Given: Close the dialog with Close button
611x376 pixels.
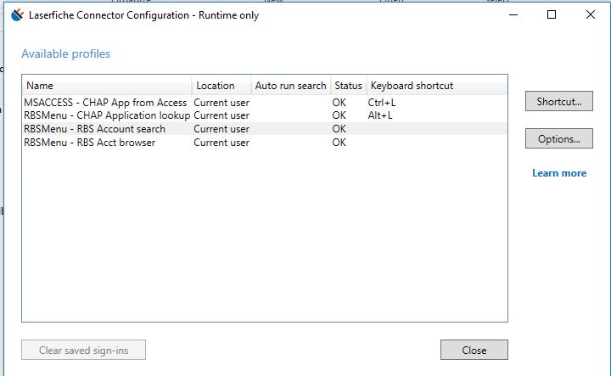Looking at the screenshot, I should (474, 350).
